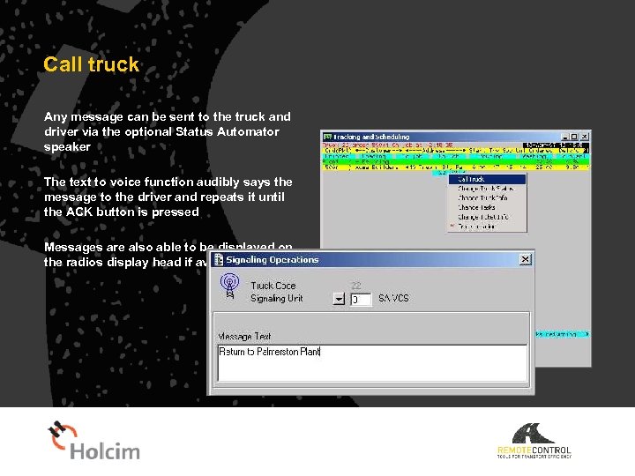
Task: Close the Signaling Operations dialog
Action: (526, 259)
